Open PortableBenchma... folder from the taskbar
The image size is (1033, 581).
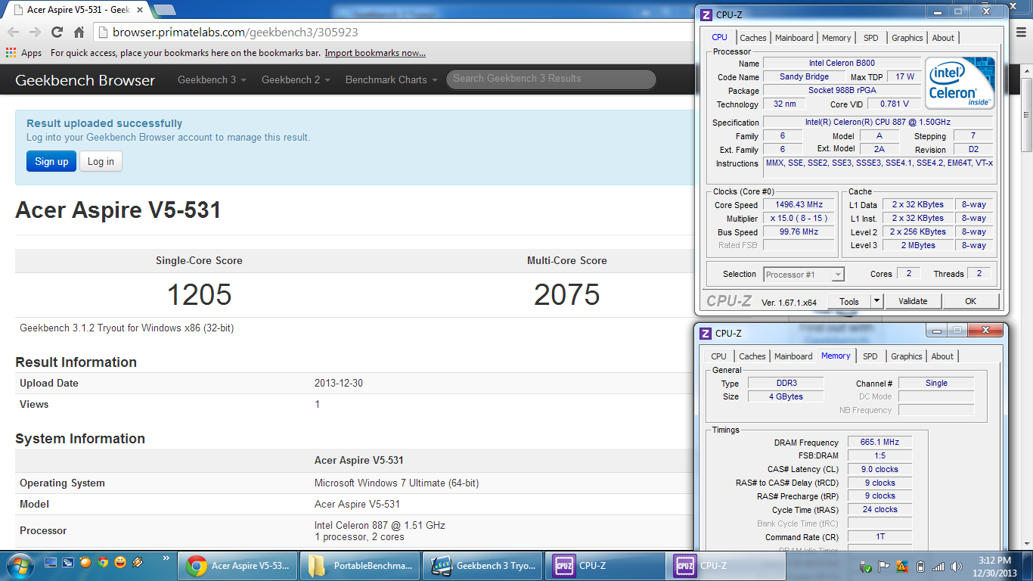[x=360, y=566]
